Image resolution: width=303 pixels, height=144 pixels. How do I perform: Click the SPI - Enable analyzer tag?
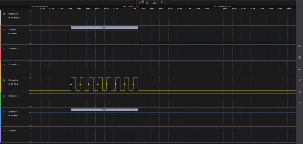[x=15, y=18]
